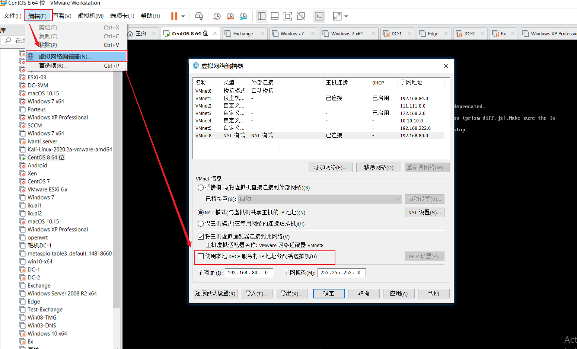
Task: Click the 子网 IP address field
Action: pyautogui.click(x=249, y=272)
